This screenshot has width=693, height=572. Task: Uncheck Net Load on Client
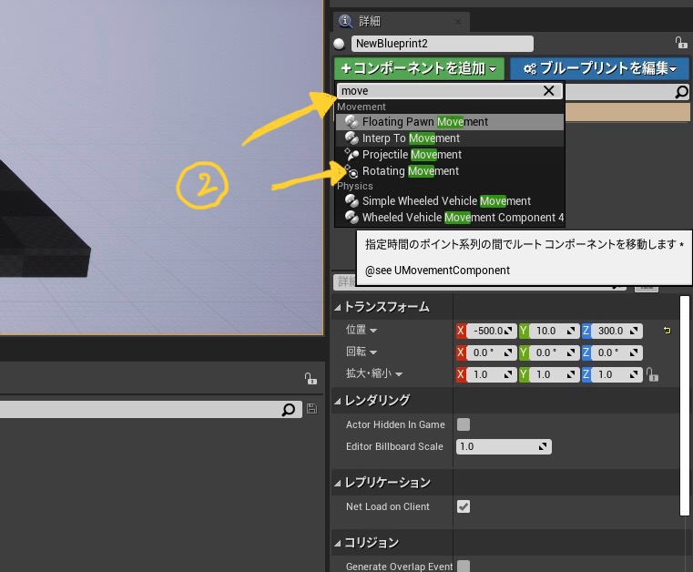point(464,506)
